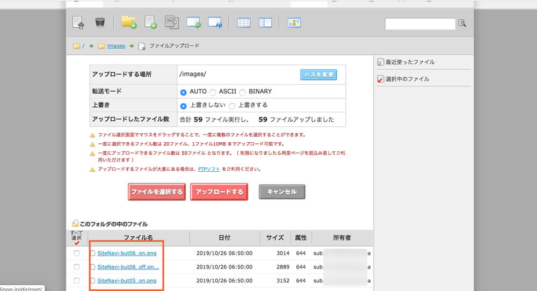Image resolution: width=537 pixels, height=291 pixels.
Task: Check outer box for SiteNavi-but06_on.png row
Action: click(x=77, y=253)
